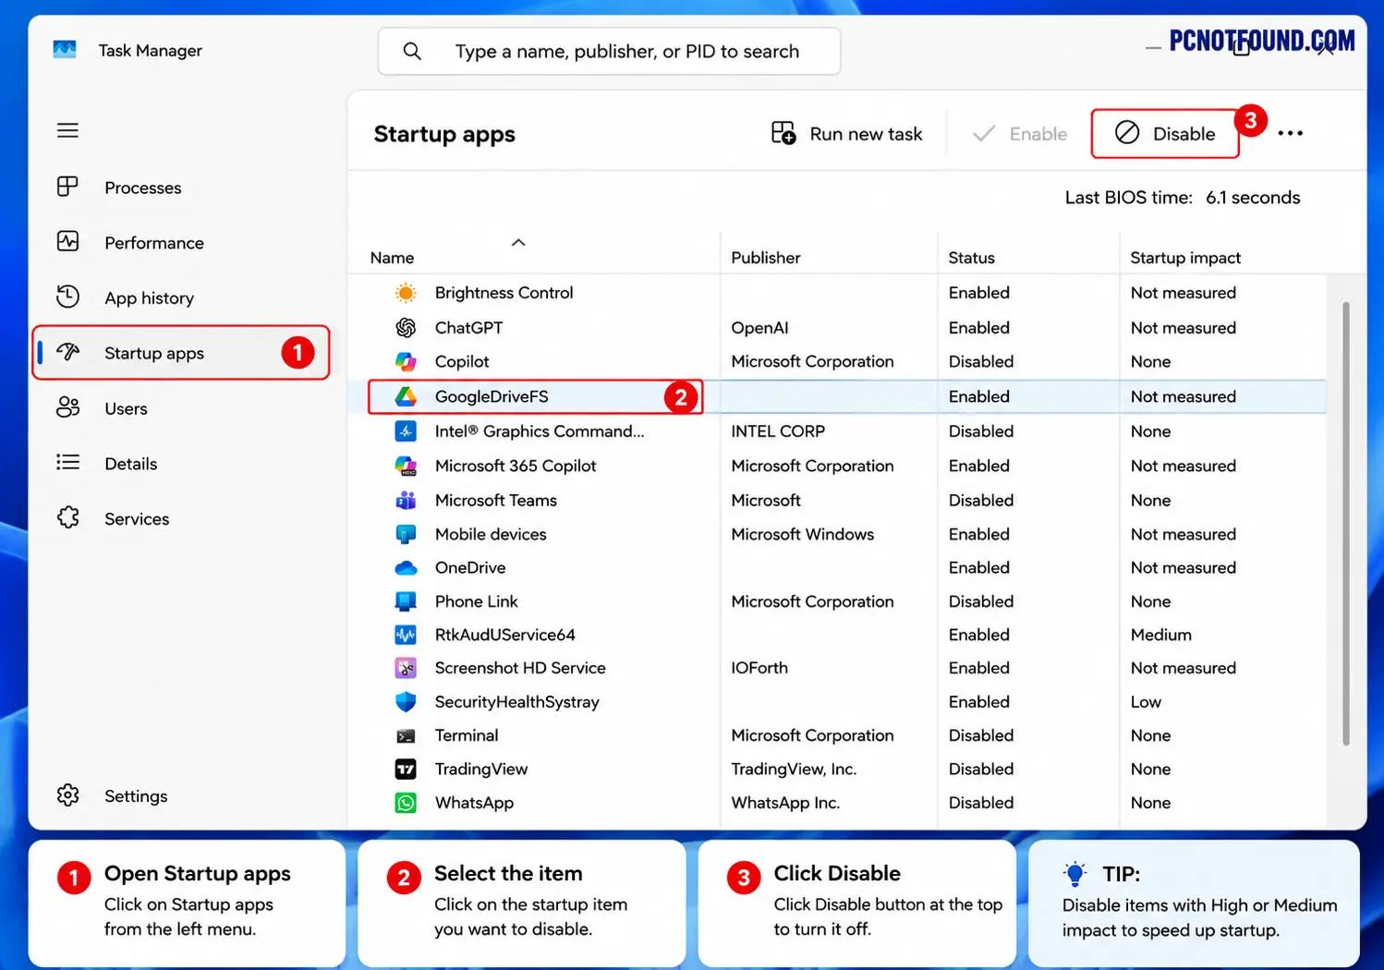Select the Microsoft Teams row name

tap(495, 500)
